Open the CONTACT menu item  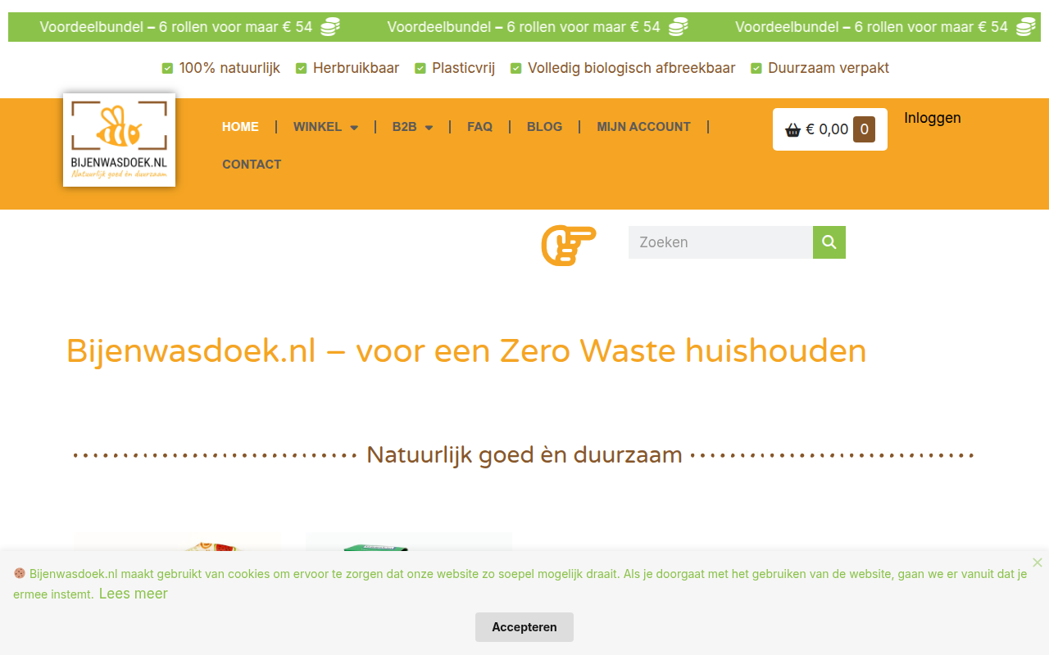(x=252, y=165)
